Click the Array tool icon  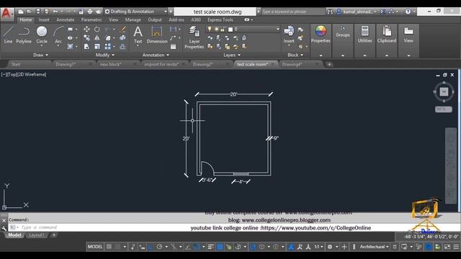coord(108,46)
